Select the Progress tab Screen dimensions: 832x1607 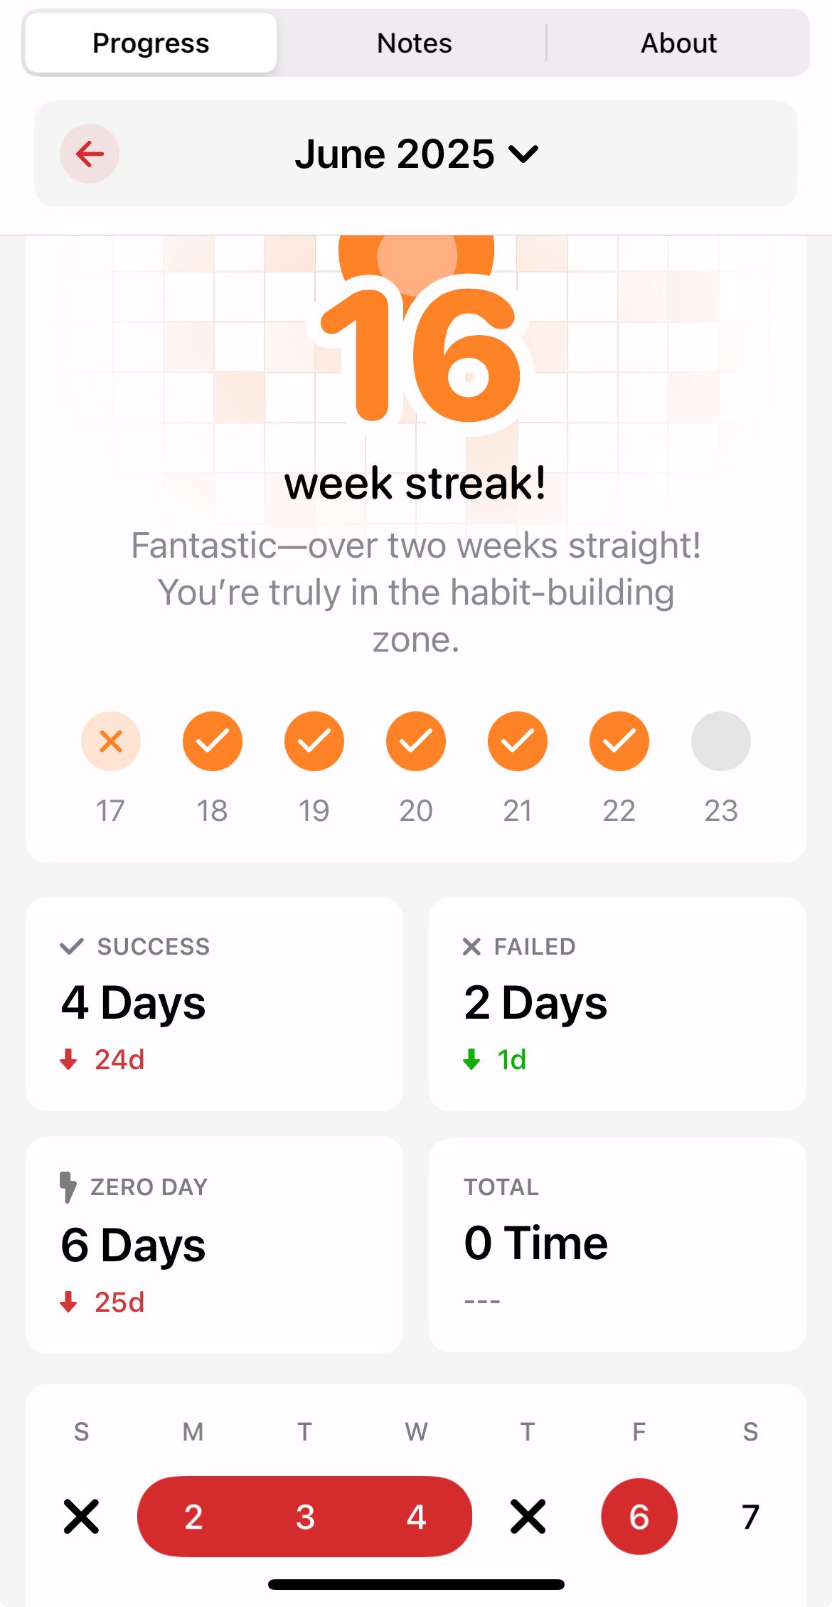151,43
